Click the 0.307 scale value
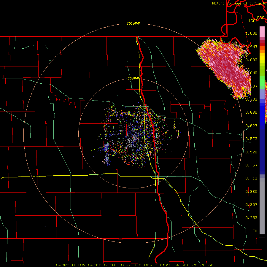This screenshot has width=267, height=267. pos(251,205)
